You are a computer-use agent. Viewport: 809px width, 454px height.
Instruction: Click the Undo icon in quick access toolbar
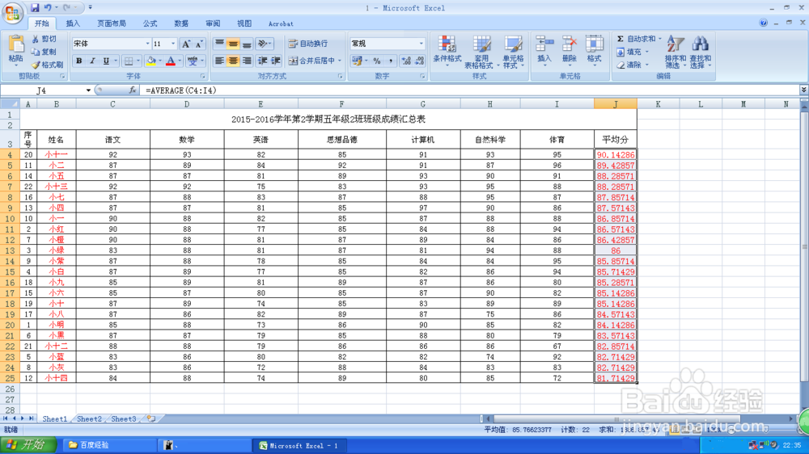coord(48,8)
